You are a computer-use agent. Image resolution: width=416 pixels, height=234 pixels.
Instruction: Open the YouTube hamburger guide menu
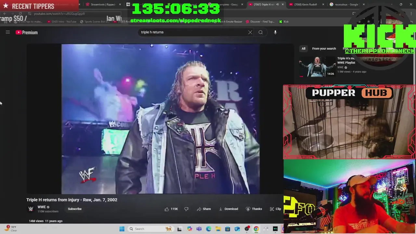(8, 32)
